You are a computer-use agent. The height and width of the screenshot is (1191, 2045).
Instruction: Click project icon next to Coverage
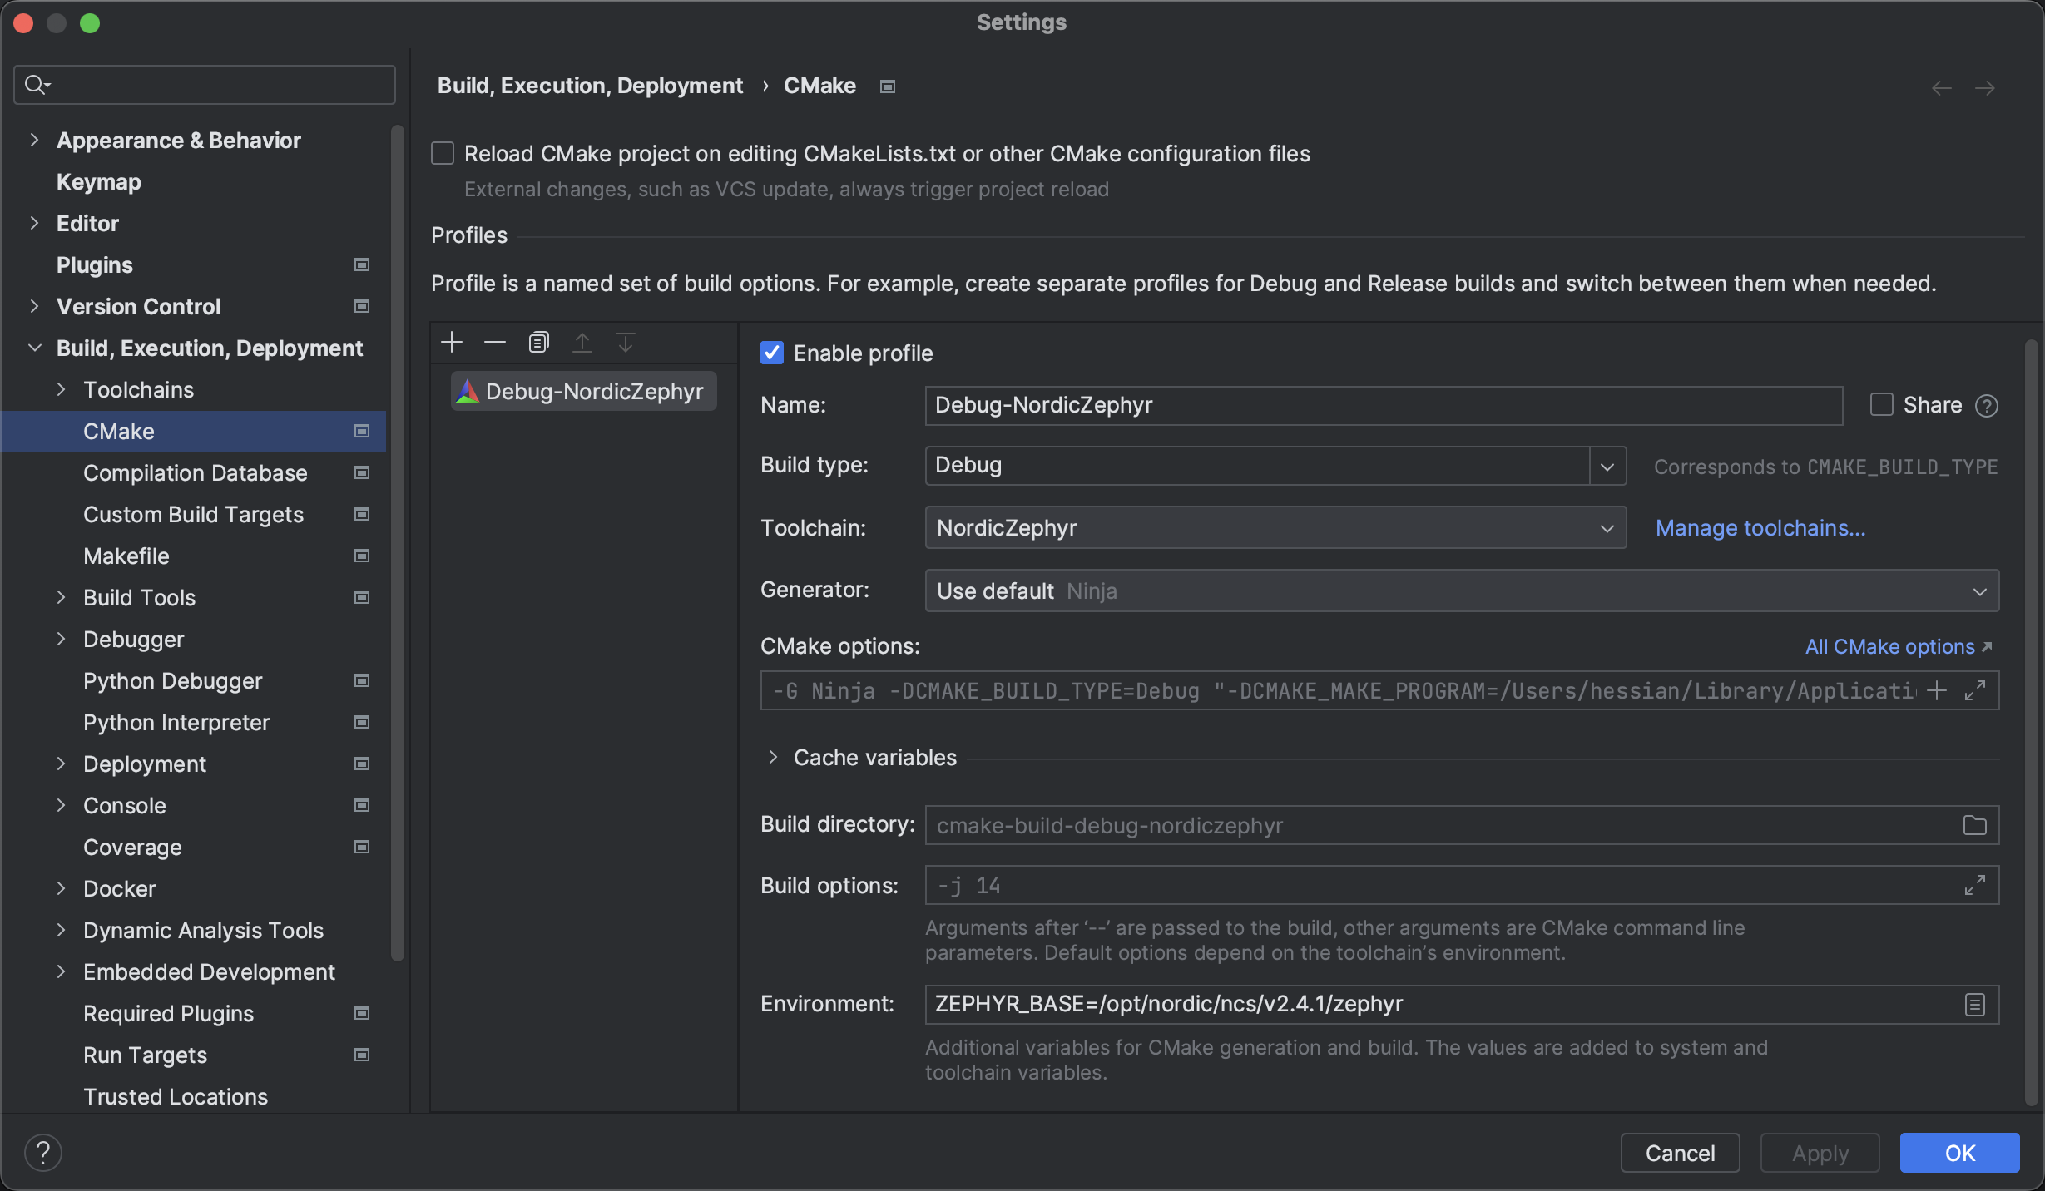click(x=362, y=847)
